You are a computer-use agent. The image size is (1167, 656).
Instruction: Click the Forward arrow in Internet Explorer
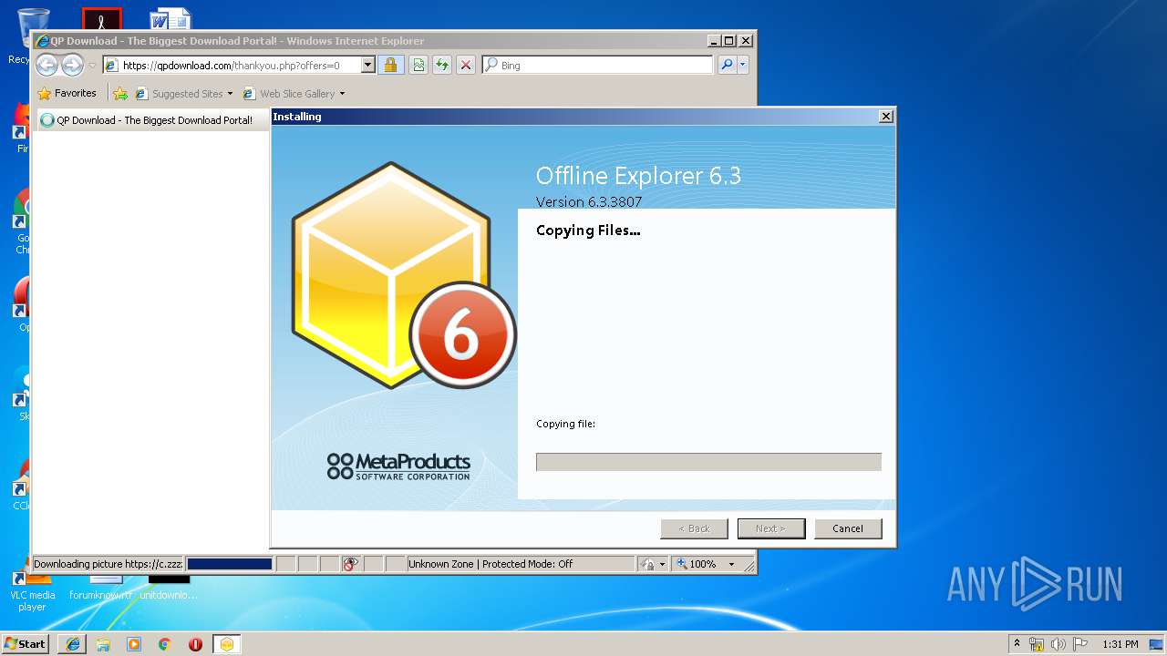pos(72,65)
